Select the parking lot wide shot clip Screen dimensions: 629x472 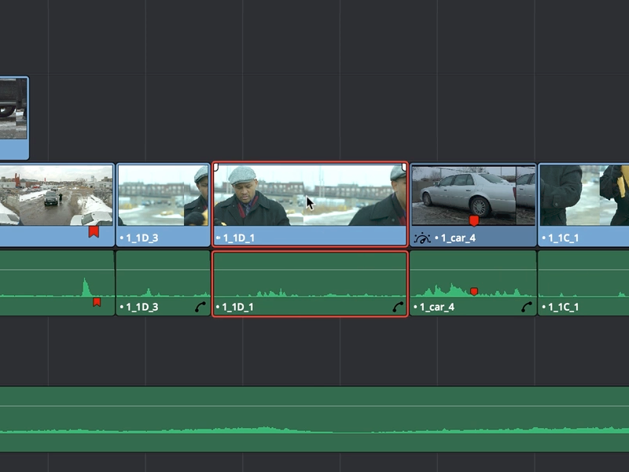pyautogui.click(x=57, y=205)
